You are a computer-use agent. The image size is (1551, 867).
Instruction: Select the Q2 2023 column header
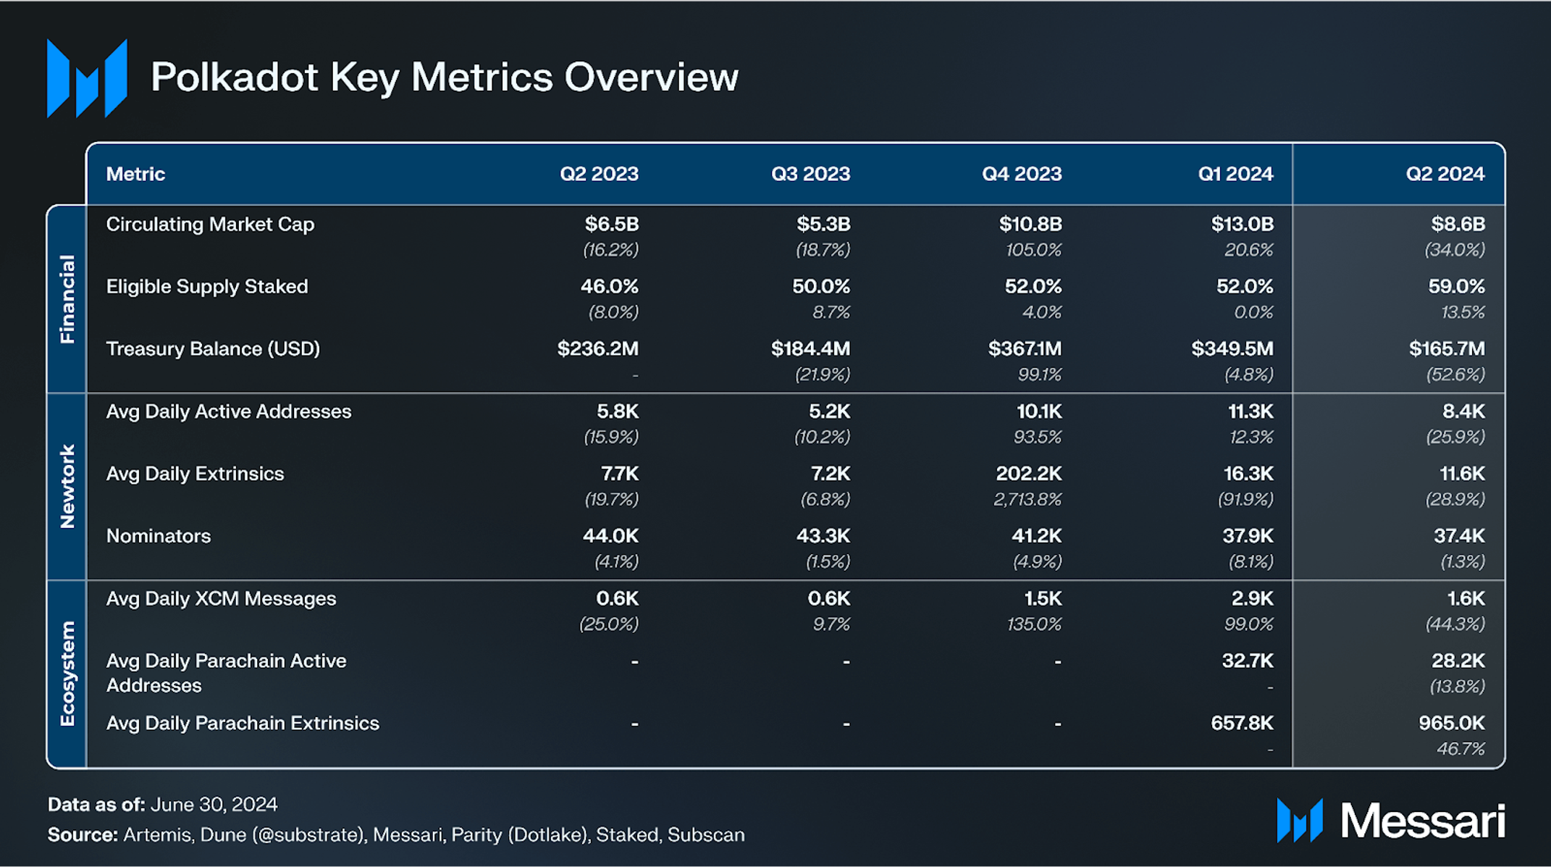pos(599,174)
